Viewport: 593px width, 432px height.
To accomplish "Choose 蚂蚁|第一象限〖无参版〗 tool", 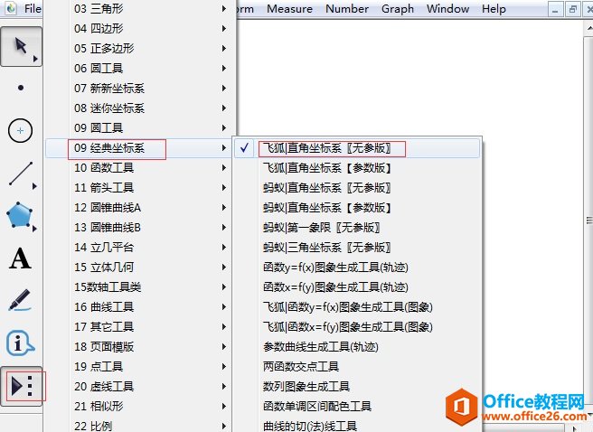I will 357,228.
